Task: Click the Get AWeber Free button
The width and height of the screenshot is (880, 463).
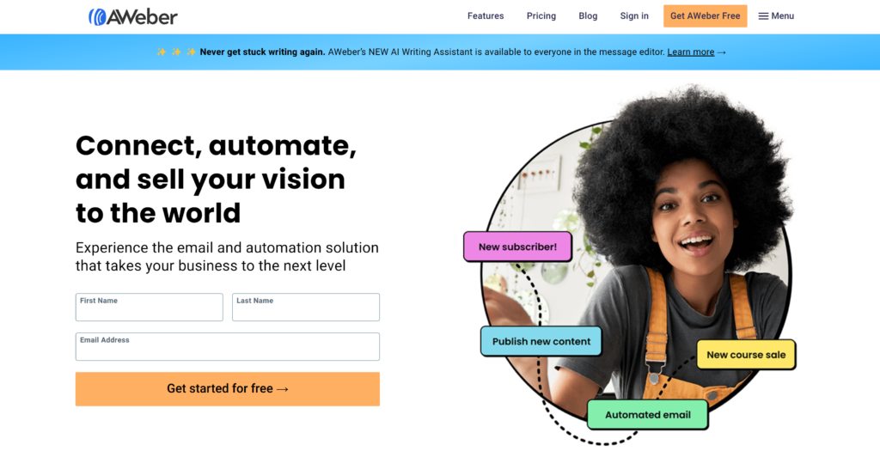Action: [x=705, y=16]
